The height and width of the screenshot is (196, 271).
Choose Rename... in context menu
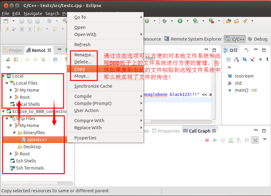(105, 55)
